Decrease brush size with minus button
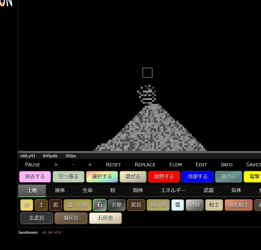This screenshot has width=261, height=250. coord(73,164)
